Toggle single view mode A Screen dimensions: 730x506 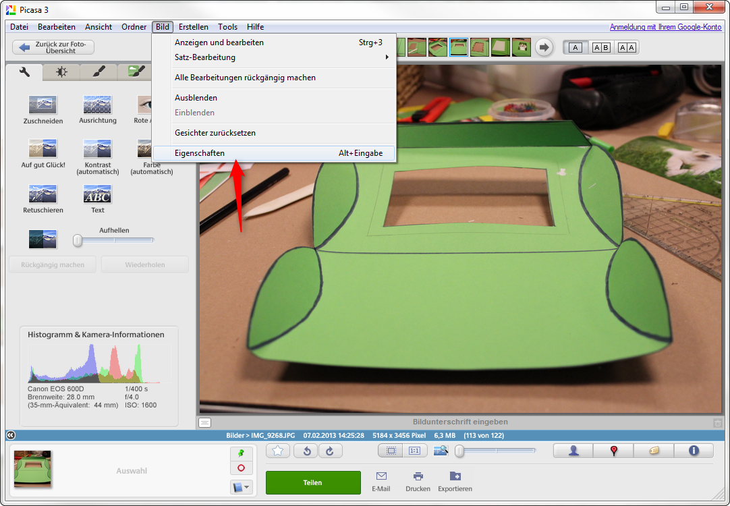[x=575, y=47]
